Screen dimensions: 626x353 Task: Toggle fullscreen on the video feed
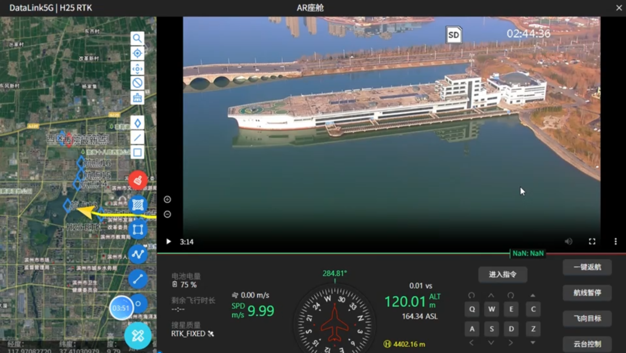click(592, 242)
